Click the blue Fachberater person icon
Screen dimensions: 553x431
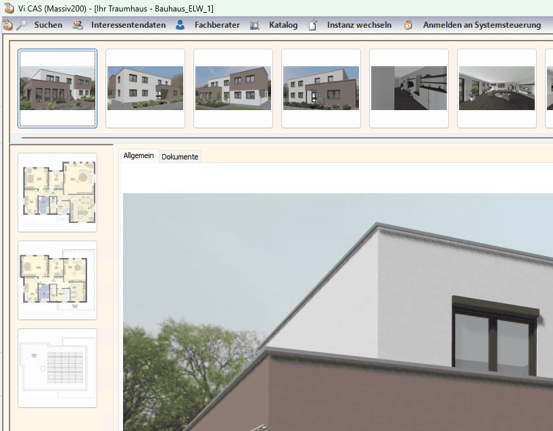[x=180, y=25]
